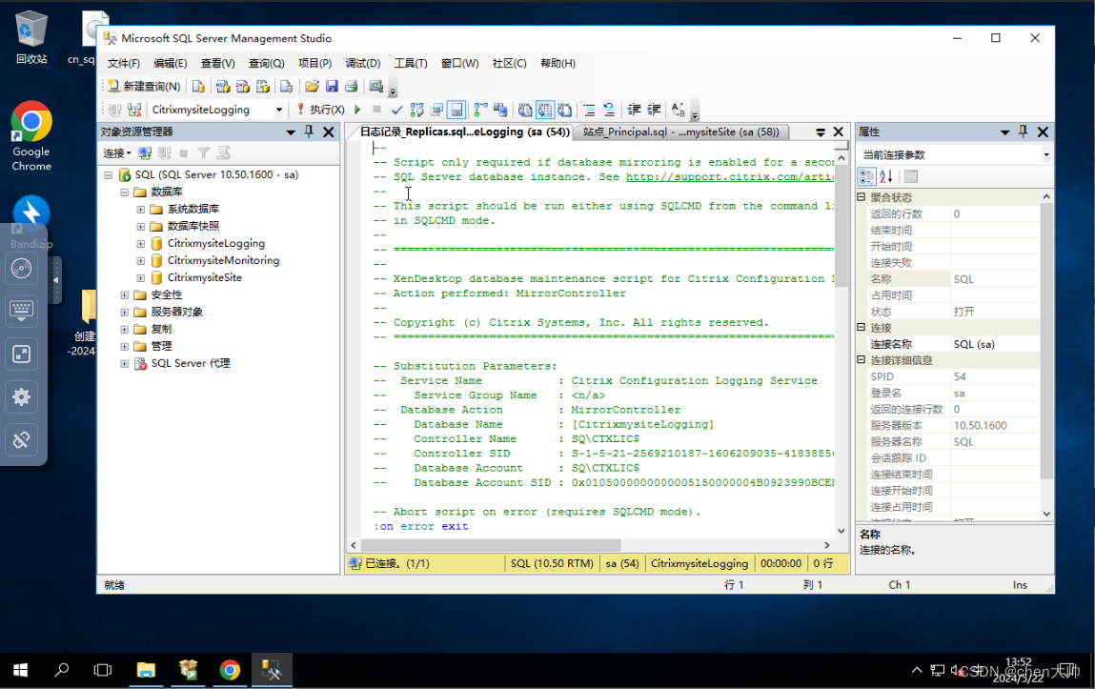This screenshot has height=689, width=1095.
Task: Open window position arrow of 对象资源管理器 panel
Action: pos(291,132)
